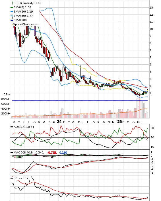
Task: Click the ADX axis level 20 label
Action: pyautogui.click(x=152, y=138)
